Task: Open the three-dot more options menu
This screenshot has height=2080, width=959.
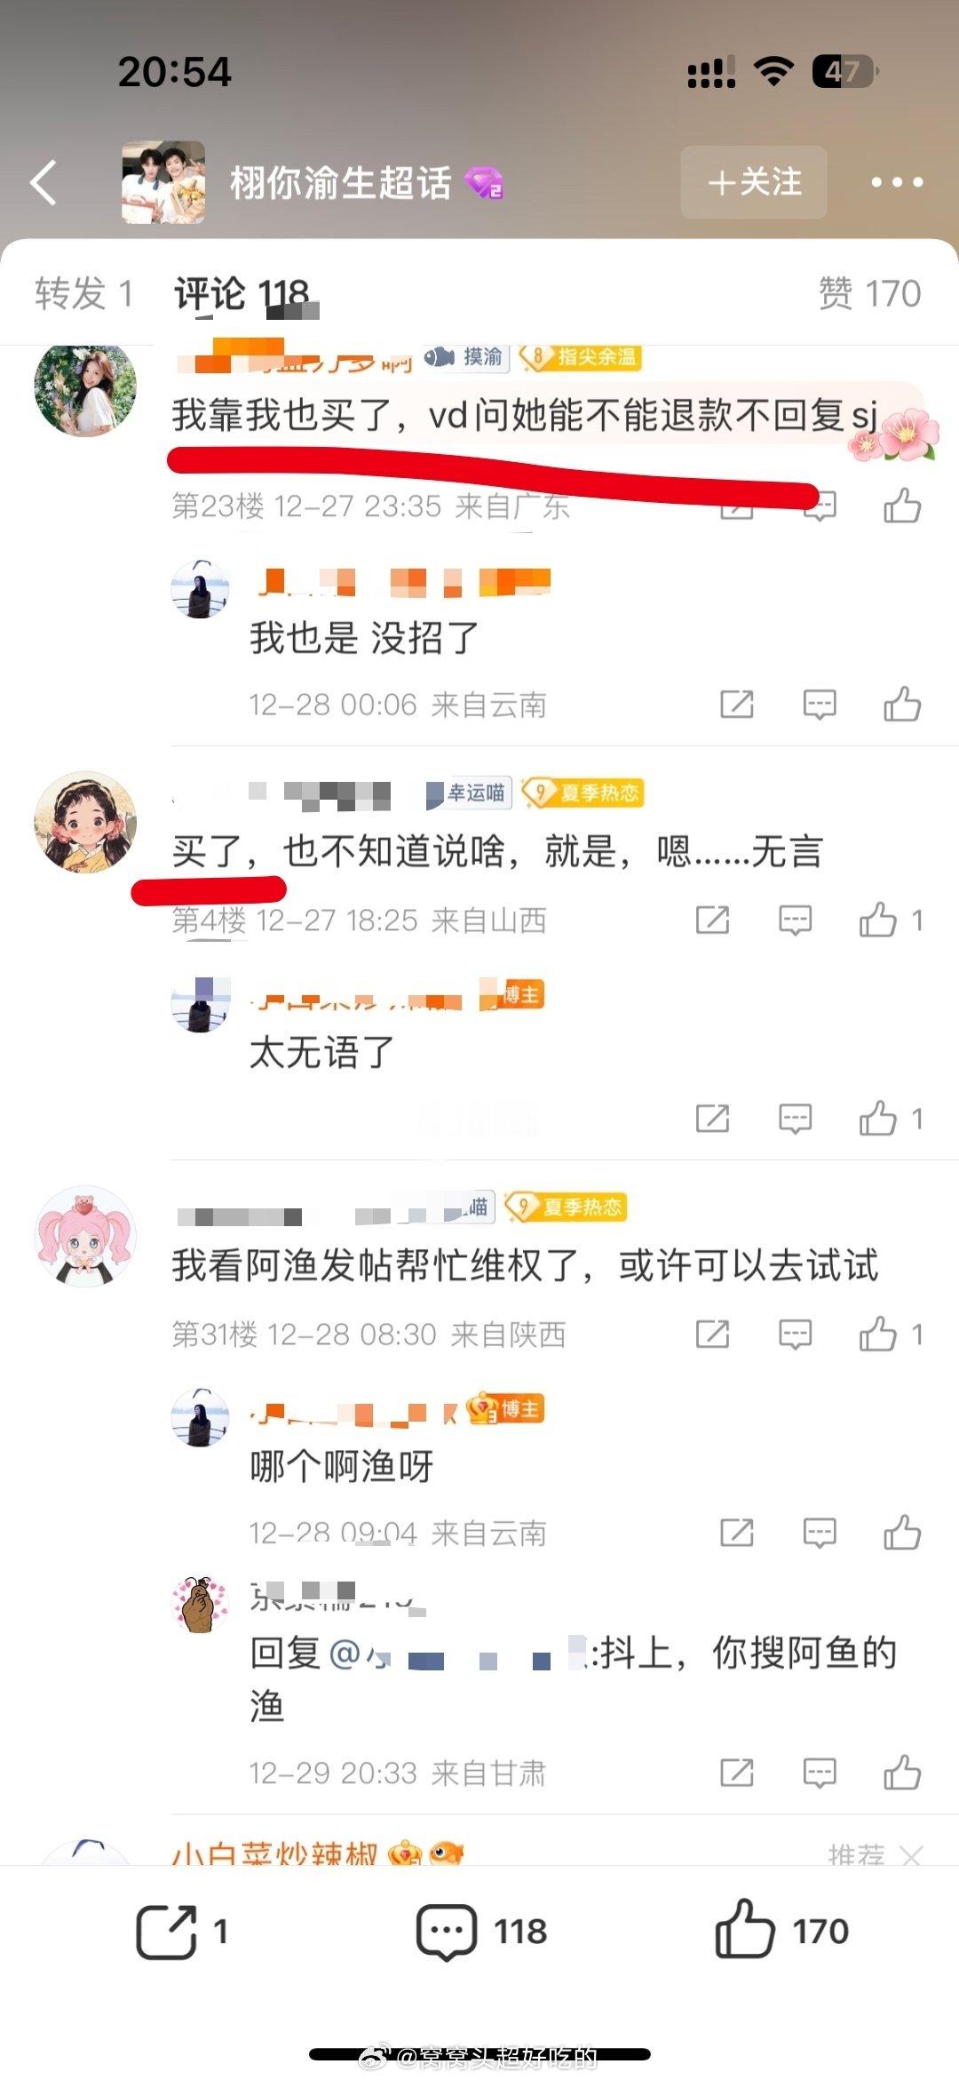Action: 897,182
